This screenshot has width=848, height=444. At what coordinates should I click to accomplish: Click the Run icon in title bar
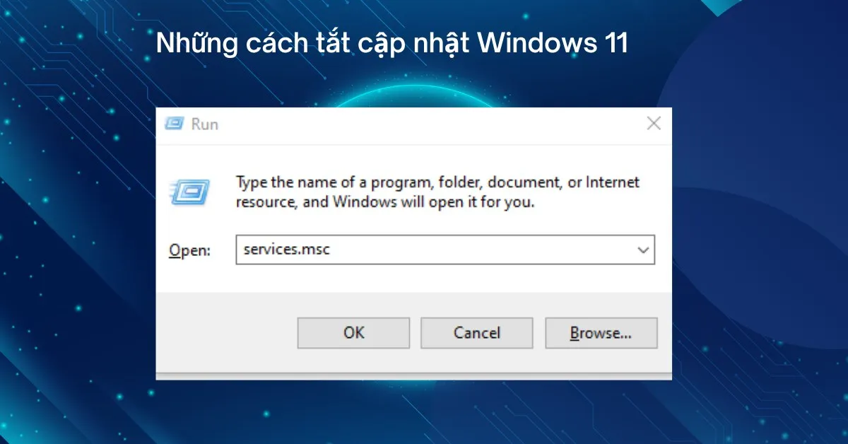pos(175,124)
